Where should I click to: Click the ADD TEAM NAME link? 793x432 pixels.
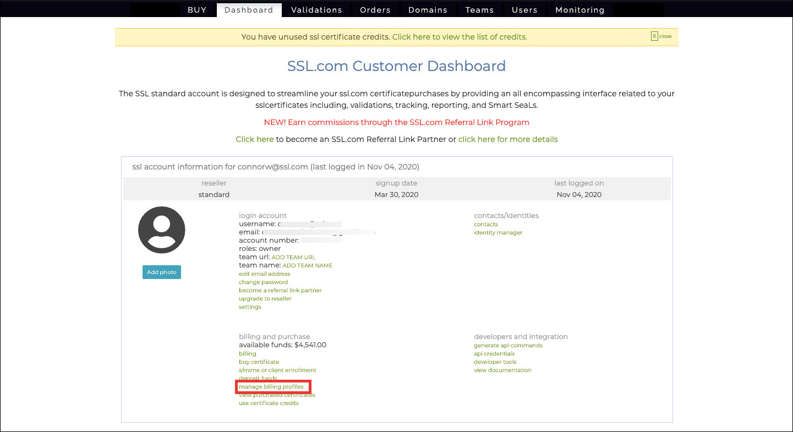pyautogui.click(x=307, y=266)
